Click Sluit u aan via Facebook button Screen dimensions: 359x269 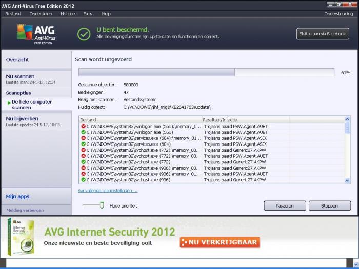(323, 34)
